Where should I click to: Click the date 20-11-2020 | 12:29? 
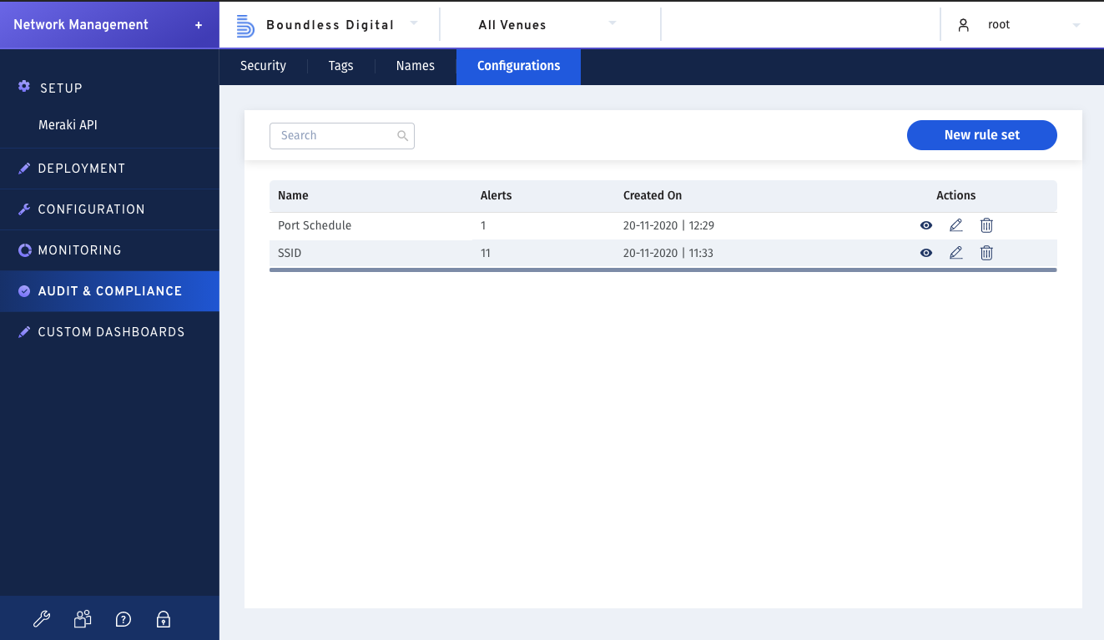(668, 225)
